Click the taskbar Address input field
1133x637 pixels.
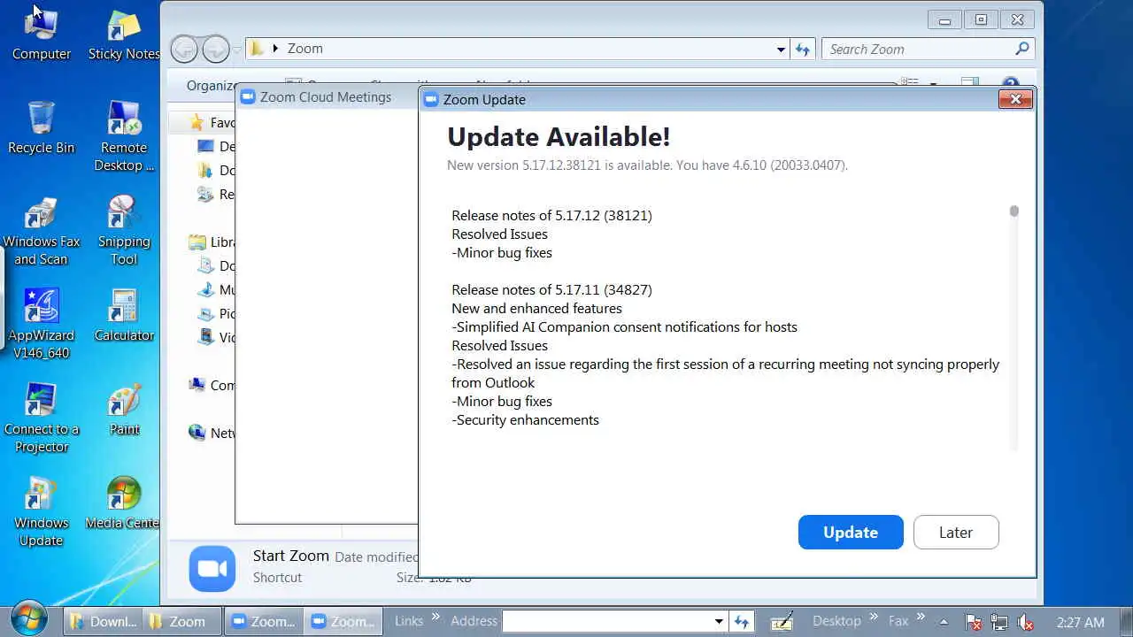pyautogui.click(x=606, y=621)
